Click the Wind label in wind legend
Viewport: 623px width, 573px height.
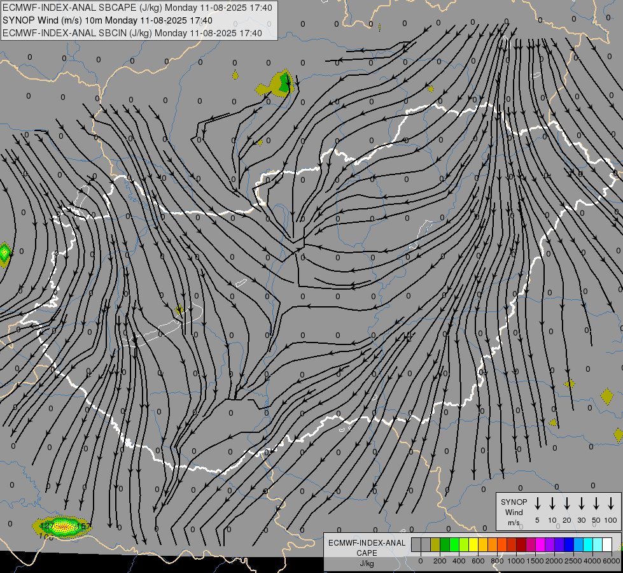tap(514, 512)
